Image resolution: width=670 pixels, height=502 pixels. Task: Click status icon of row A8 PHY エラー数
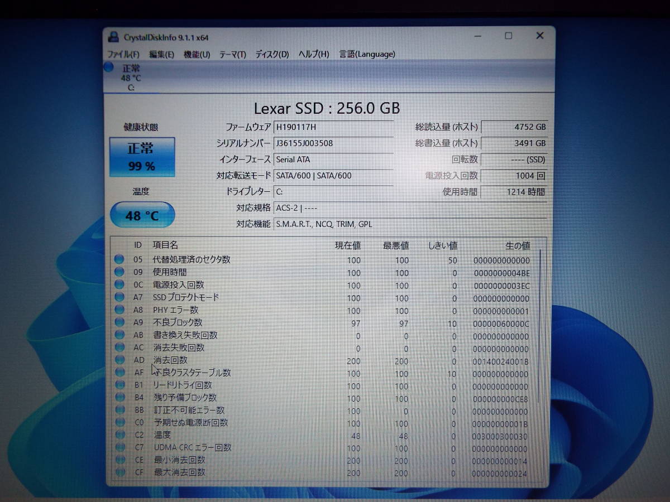pos(119,310)
